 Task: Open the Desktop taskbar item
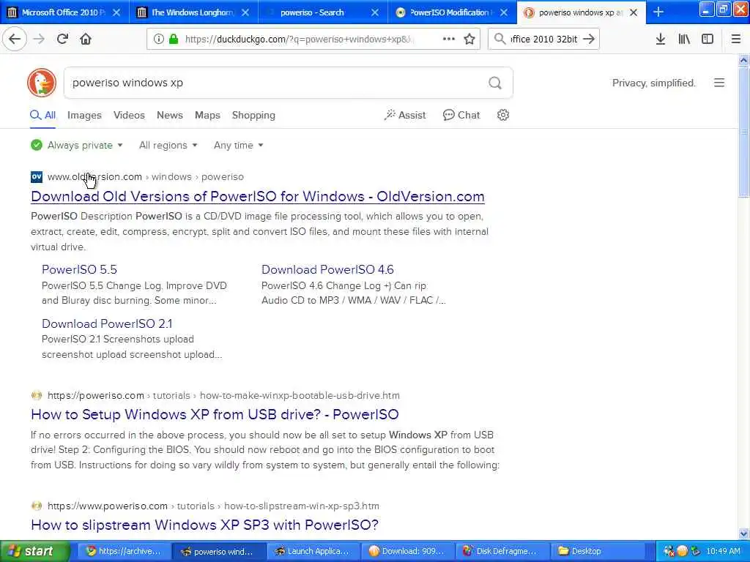point(597,551)
